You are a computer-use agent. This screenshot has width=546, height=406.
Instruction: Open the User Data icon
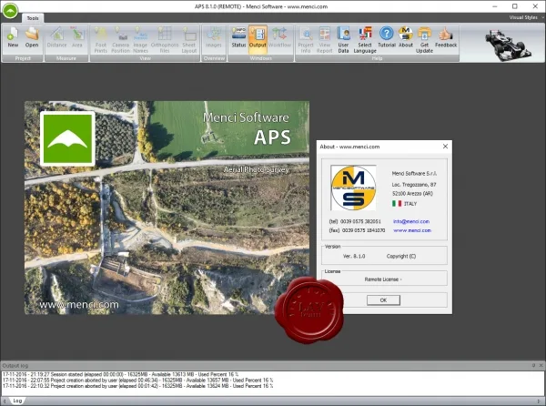pyautogui.click(x=343, y=40)
